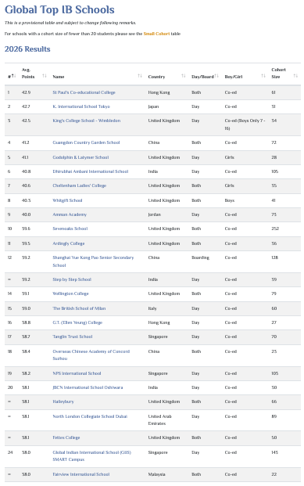Open Sevenoaks School entry
This screenshot has height=486, width=304.
pyautogui.click(x=70, y=229)
